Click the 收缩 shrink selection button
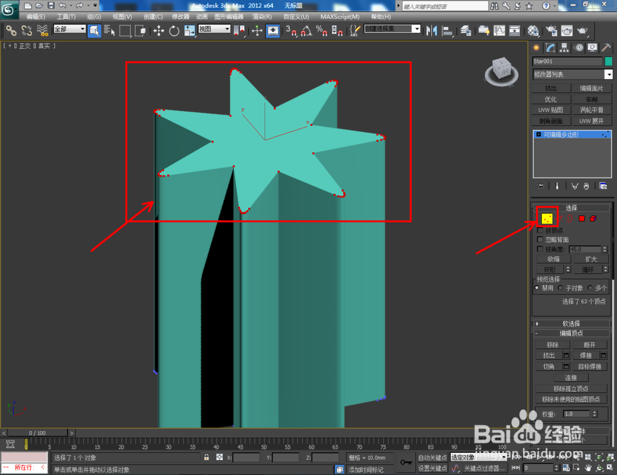 tap(553, 259)
